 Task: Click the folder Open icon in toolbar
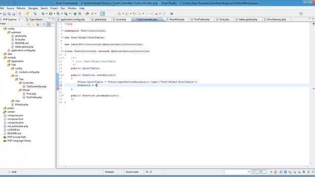point(87,14)
